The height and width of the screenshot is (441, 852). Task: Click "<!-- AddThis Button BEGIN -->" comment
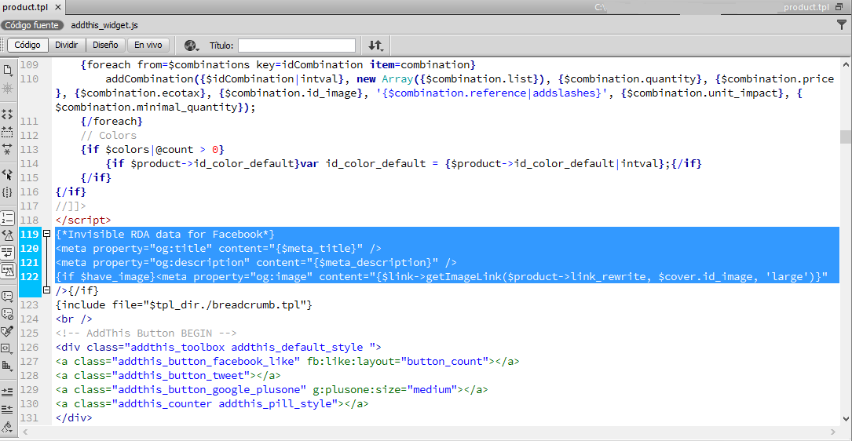[146, 333]
